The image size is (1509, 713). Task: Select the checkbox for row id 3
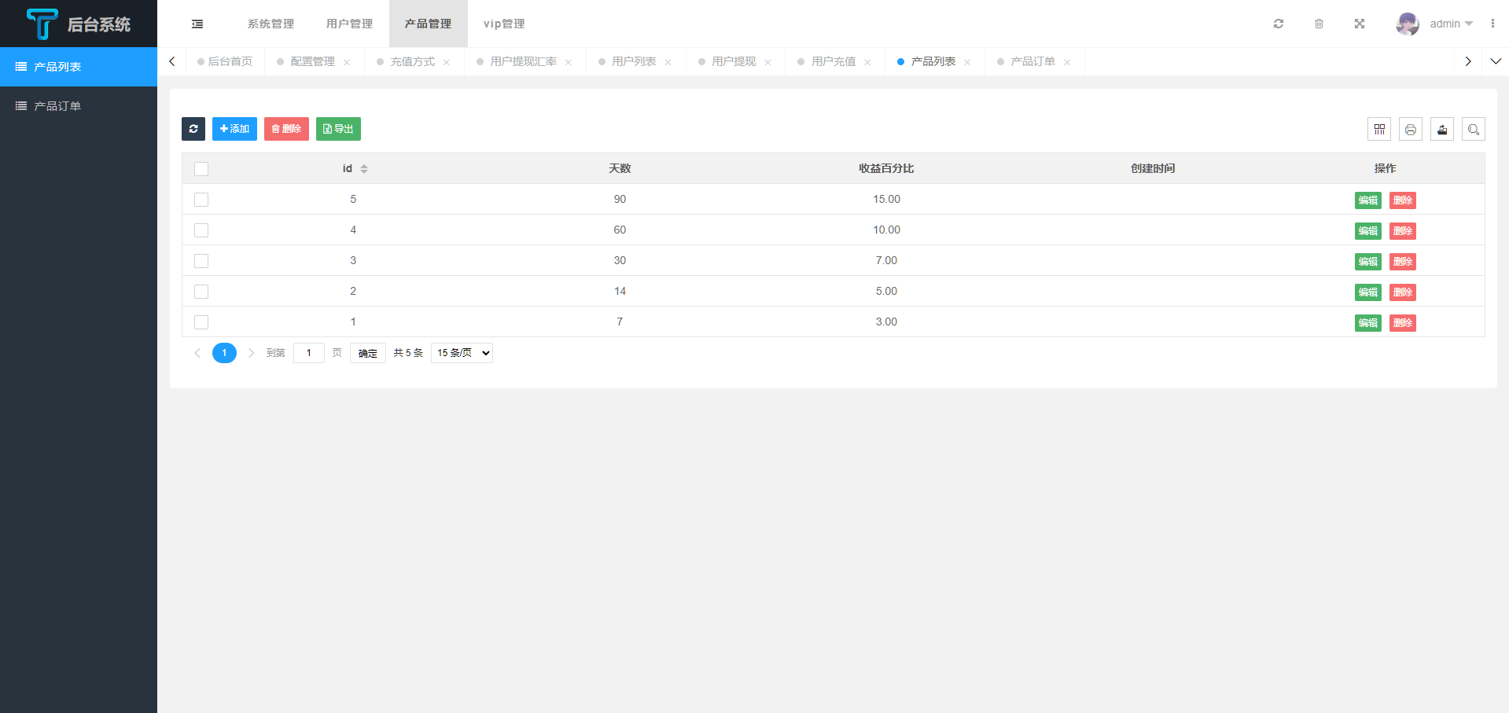tap(201, 261)
